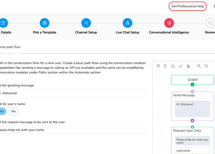Click the Hi, Welcome! message bubble
Image resolution: width=215 pixels, height=154 pixels.
192,109
